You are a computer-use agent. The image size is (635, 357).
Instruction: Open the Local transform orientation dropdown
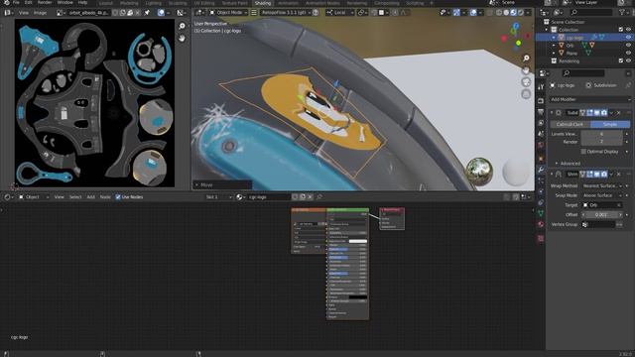point(339,13)
